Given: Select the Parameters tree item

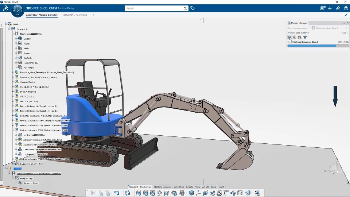Looking at the screenshot, I should point(28,67).
